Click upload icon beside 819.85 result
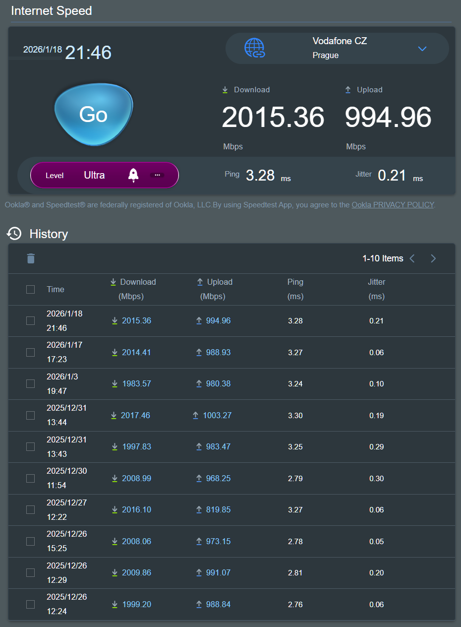The height and width of the screenshot is (627, 461). pyautogui.click(x=199, y=509)
